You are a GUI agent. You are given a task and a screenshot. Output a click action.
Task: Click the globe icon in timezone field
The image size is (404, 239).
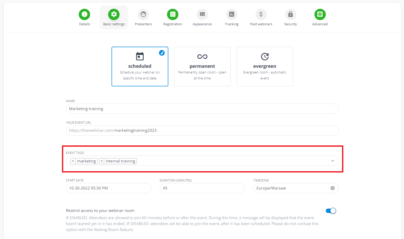coord(332,188)
